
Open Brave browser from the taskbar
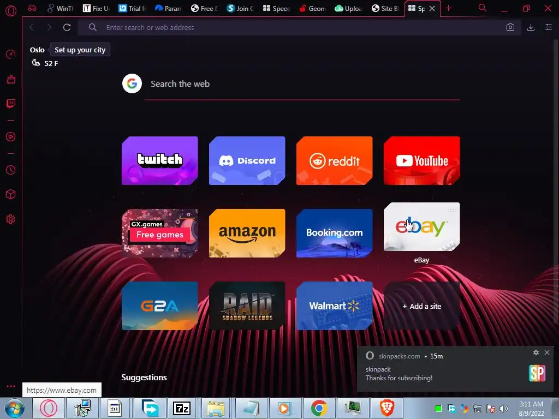(387, 408)
